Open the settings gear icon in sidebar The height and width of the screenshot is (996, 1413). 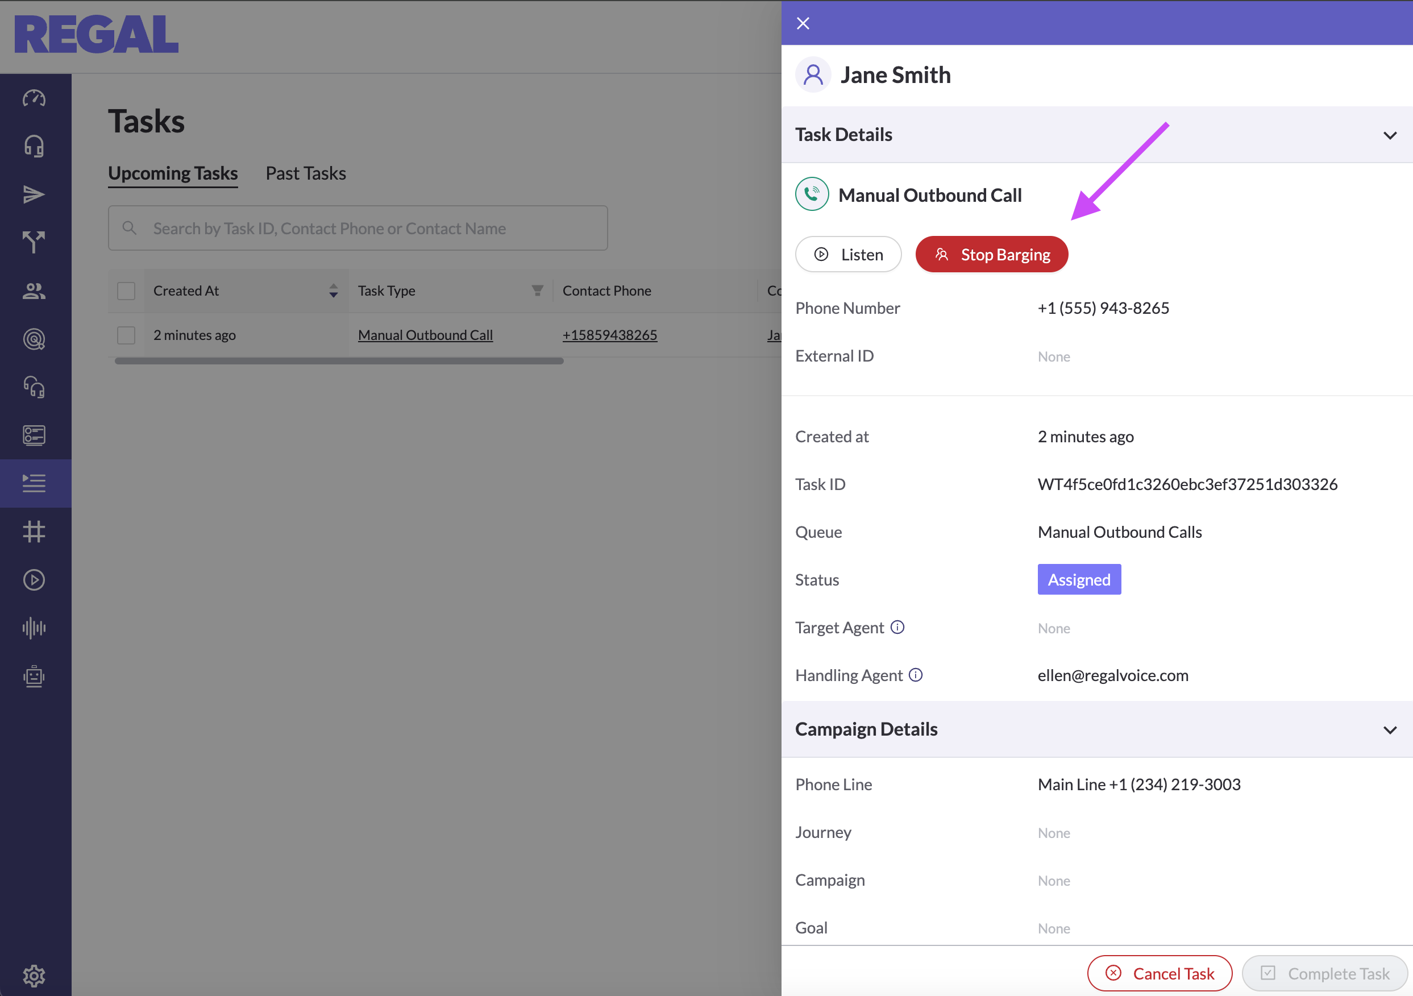[x=34, y=976]
